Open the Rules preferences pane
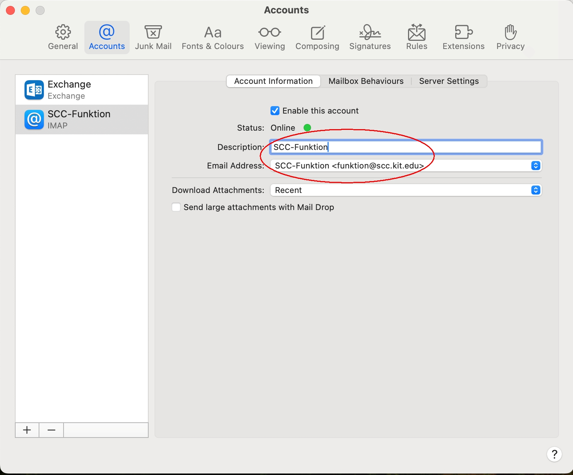 417,37
